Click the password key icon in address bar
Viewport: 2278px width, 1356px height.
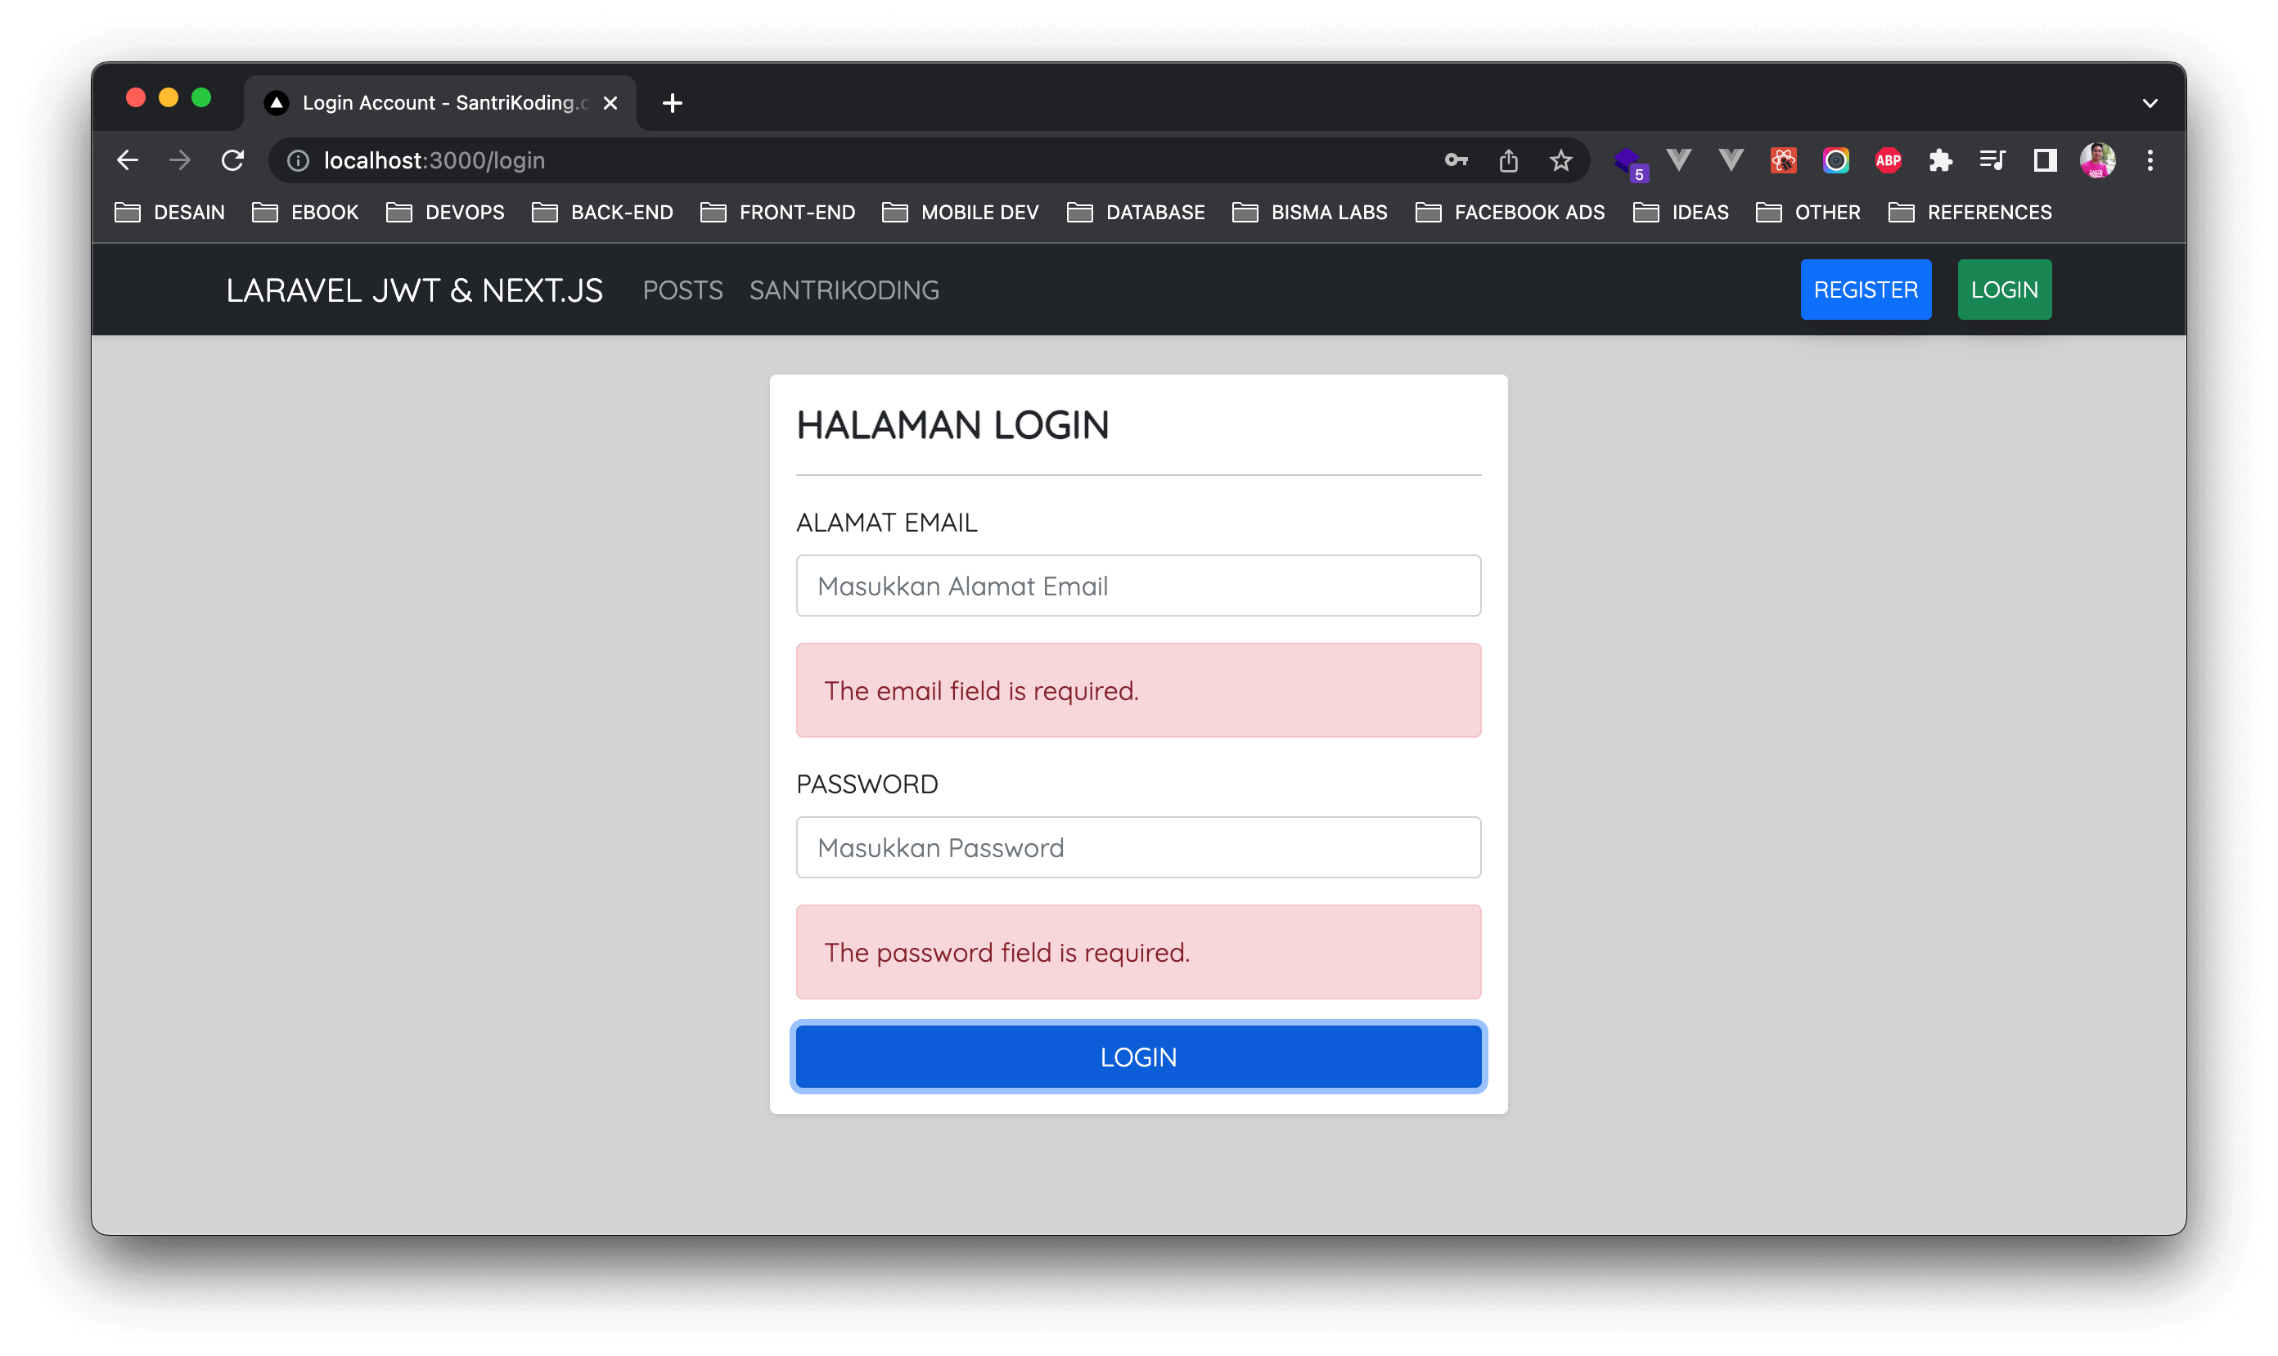pos(1456,161)
